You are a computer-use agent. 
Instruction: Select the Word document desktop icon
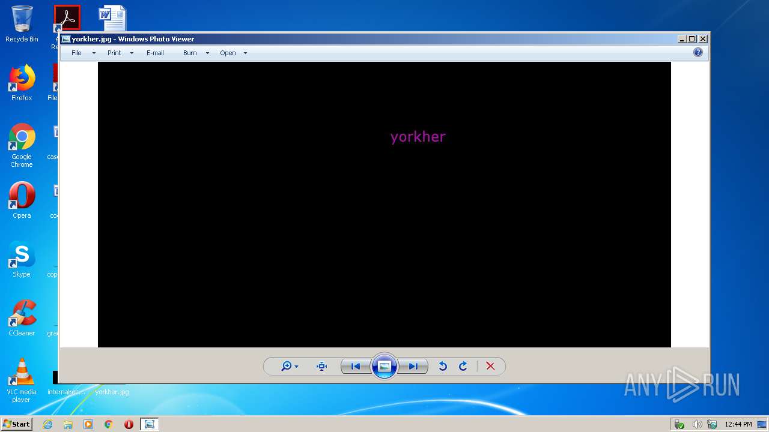click(112, 18)
